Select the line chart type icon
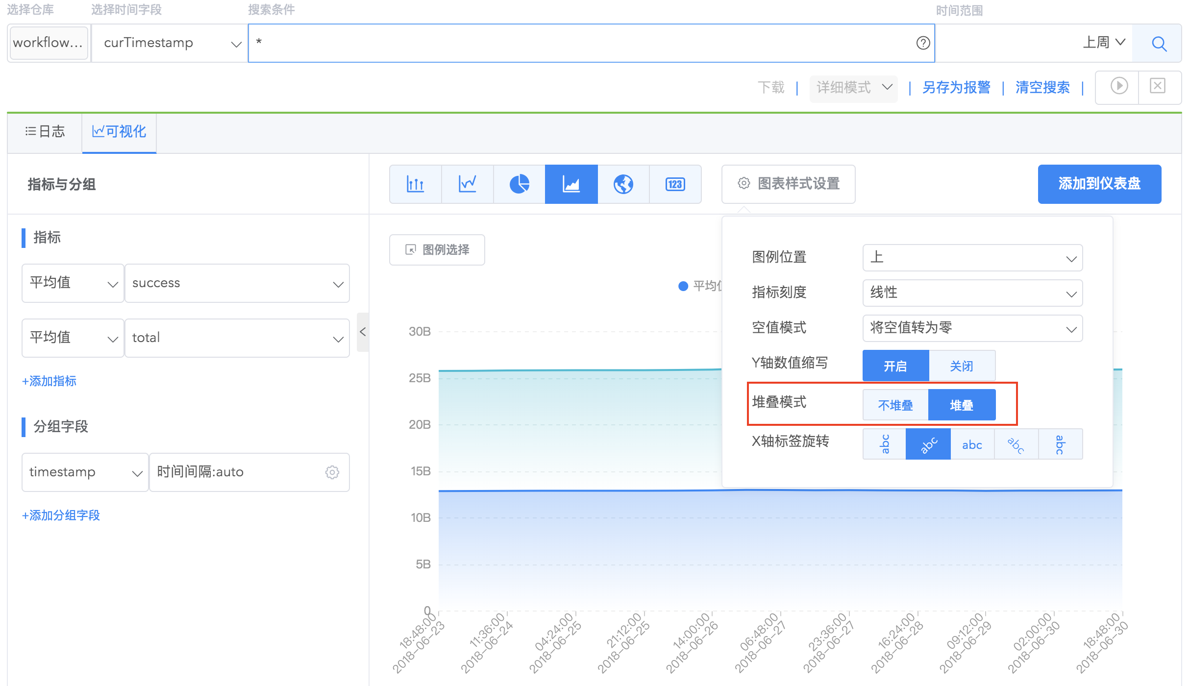 pyautogui.click(x=468, y=184)
